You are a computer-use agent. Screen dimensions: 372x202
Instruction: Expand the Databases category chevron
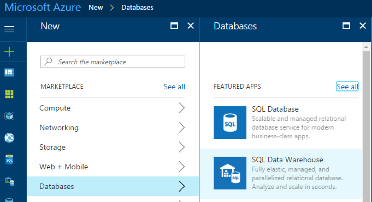(182, 186)
